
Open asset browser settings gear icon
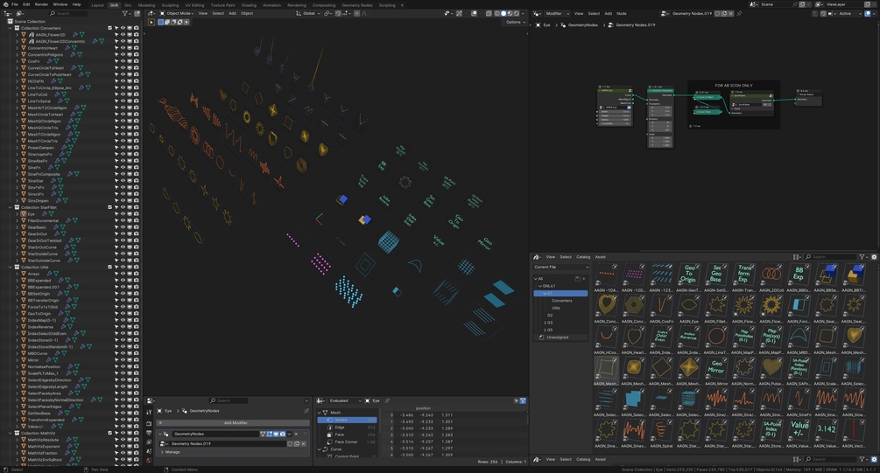click(874, 257)
